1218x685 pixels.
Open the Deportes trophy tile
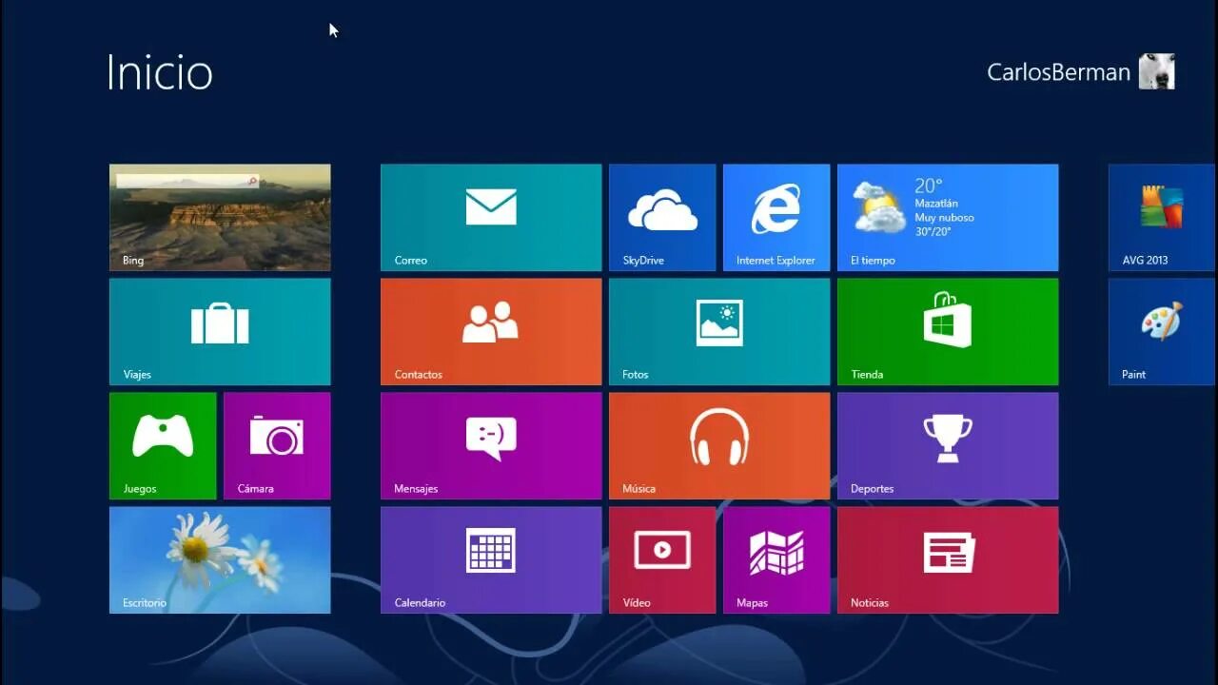click(948, 446)
